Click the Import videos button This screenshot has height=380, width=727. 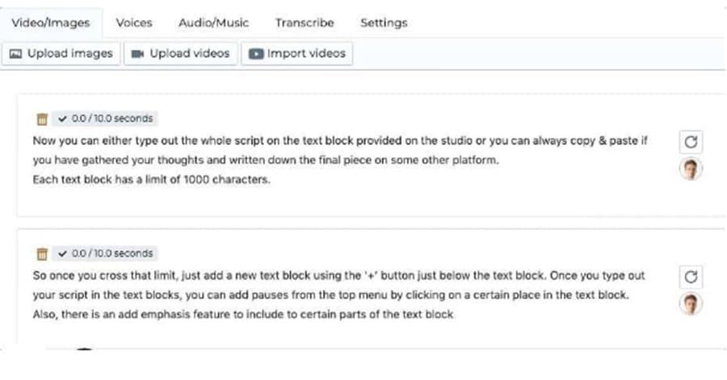point(297,54)
